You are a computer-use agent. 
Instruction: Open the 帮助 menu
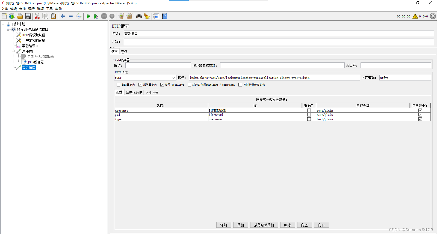pos(58,9)
